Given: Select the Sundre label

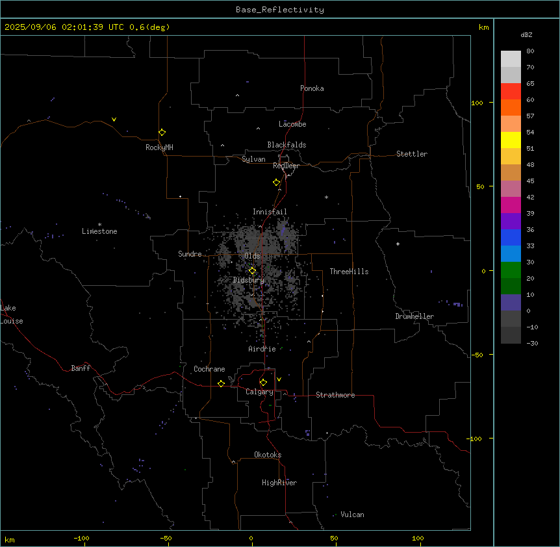Looking at the screenshot, I should point(190,254).
